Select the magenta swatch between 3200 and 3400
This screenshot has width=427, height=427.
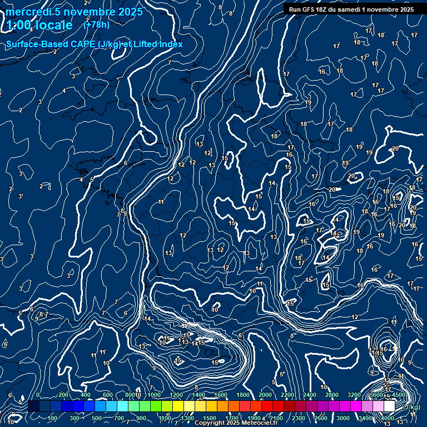(x=356, y=406)
